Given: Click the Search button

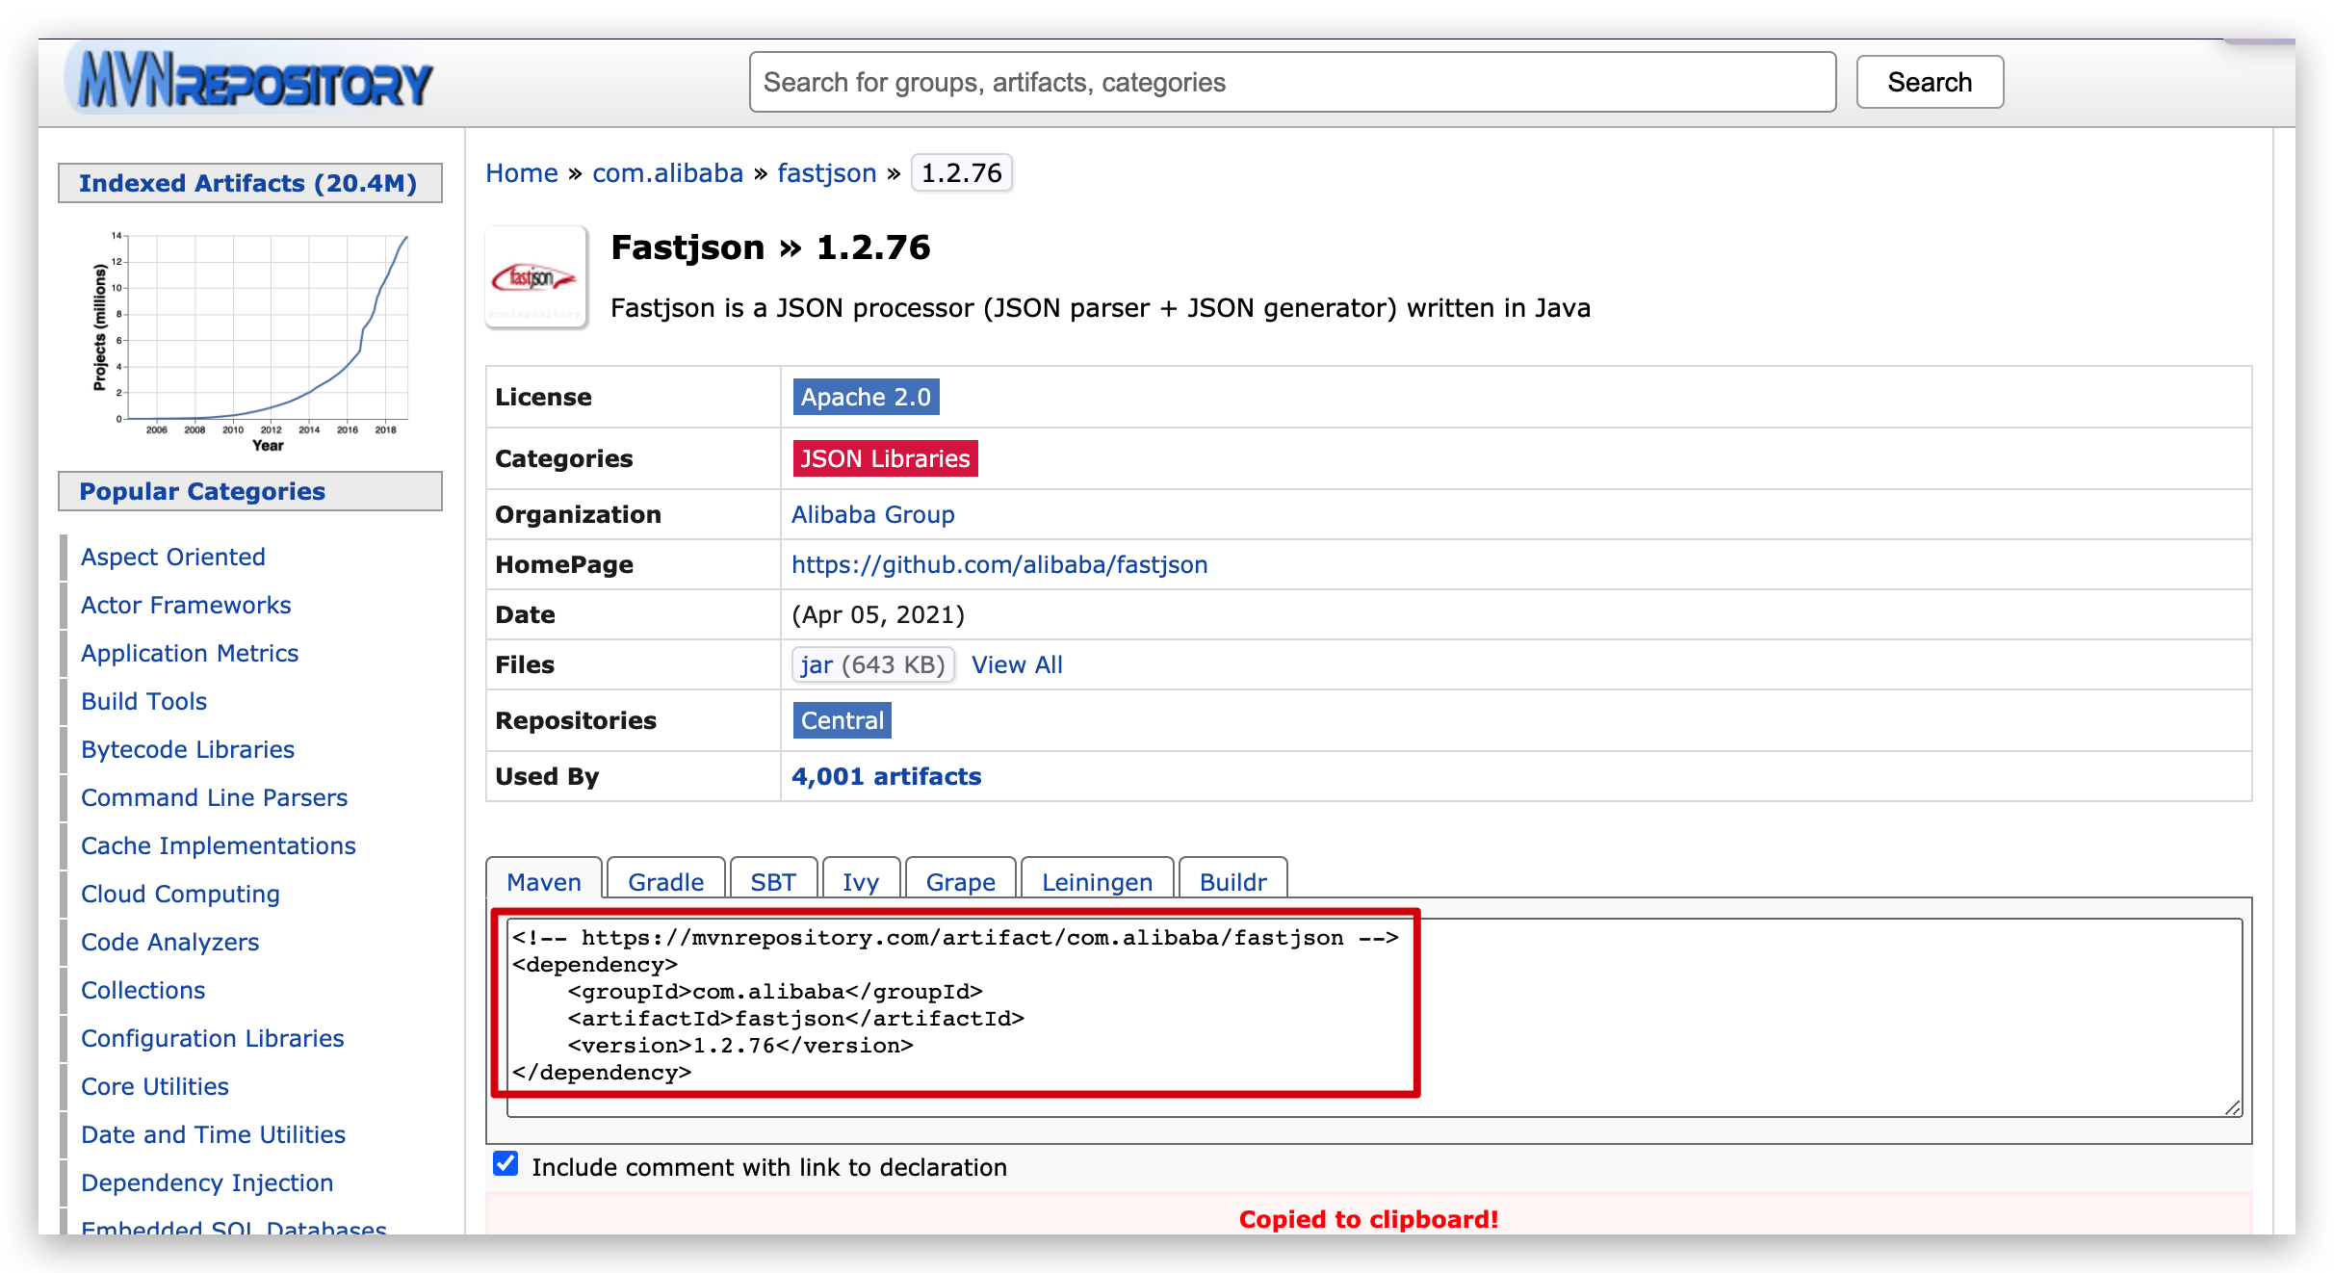Looking at the screenshot, I should tap(1930, 82).
